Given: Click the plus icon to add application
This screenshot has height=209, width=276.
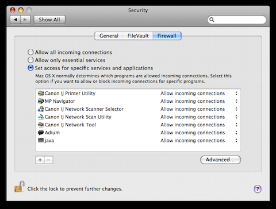Looking at the screenshot, I should (40, 160).
